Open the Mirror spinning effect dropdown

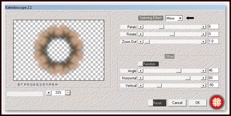click(180, 18)
